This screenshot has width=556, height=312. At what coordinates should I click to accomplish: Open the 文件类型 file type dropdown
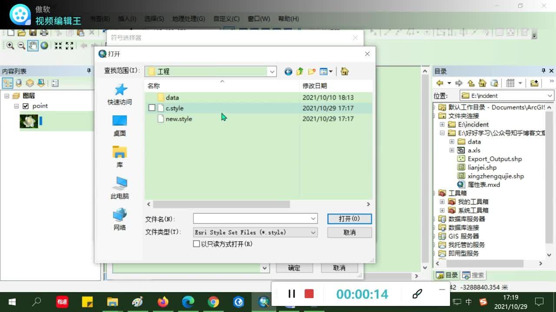click(x=313, y=232)
